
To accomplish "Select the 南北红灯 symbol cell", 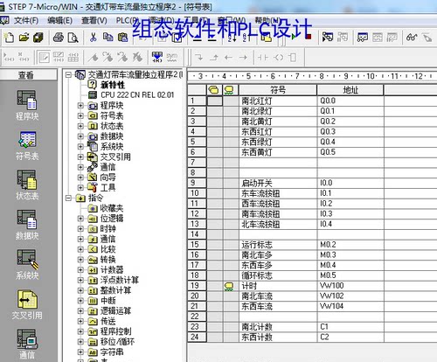I will (278, 101).
